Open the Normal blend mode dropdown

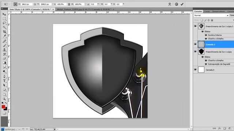tap(211, 15)
